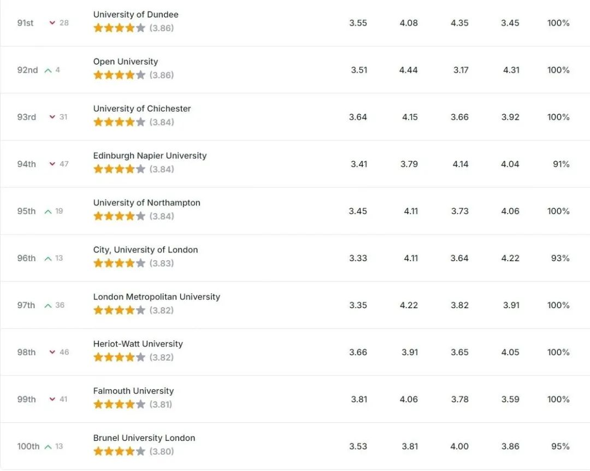Viewport: 590px width, 471px height.
Task: Click the London Metropolitan University star rating
Action: [x=119, y=310]
